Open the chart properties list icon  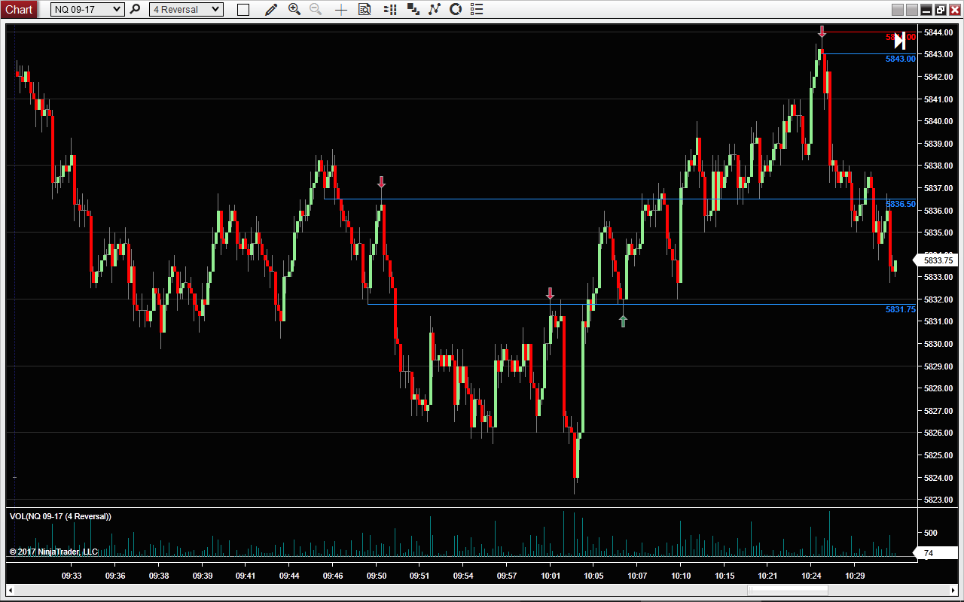475,9
